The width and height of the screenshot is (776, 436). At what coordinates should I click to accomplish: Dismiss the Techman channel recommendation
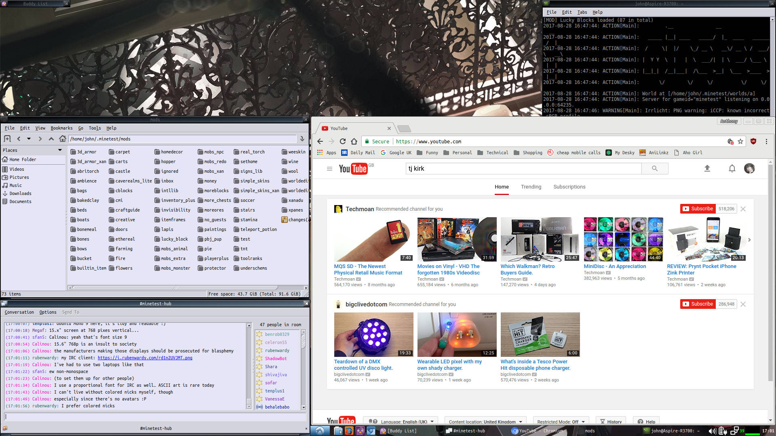(743, 209)
